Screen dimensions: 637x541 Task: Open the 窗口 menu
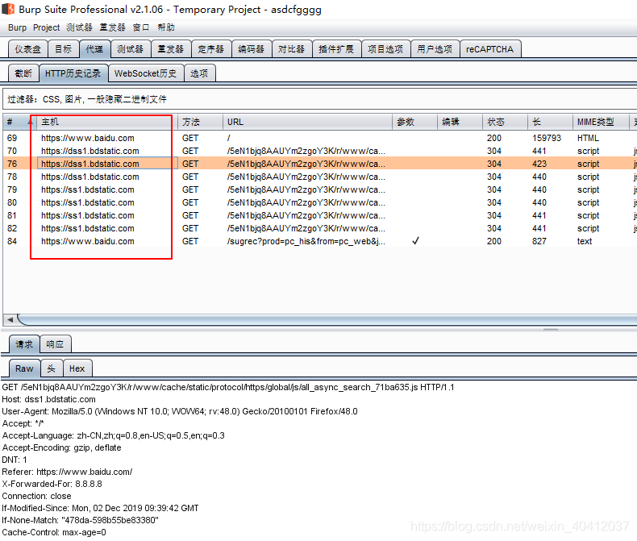pyautogui.click(x=141, y=27)
